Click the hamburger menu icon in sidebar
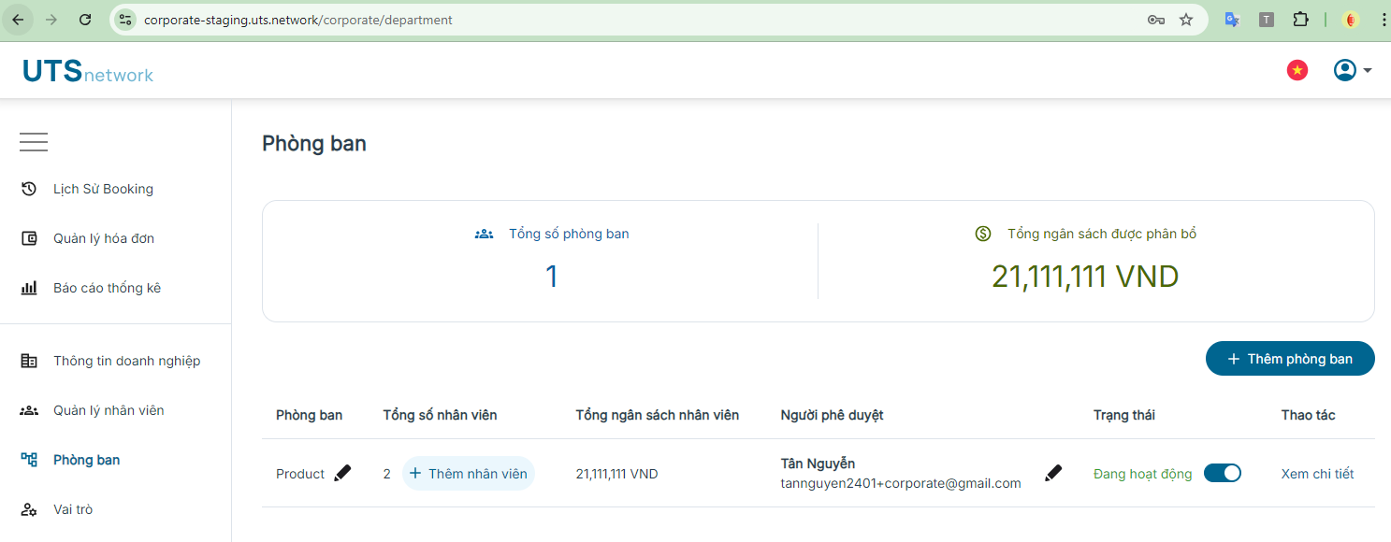This screenshot has width=1391, height=542. coord(34,142)
